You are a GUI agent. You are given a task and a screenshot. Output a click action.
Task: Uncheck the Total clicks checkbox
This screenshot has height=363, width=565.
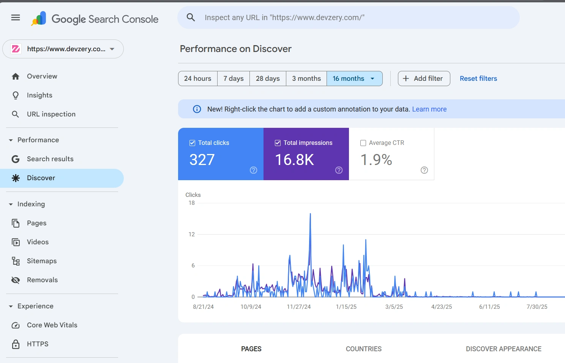pos(193,143)
